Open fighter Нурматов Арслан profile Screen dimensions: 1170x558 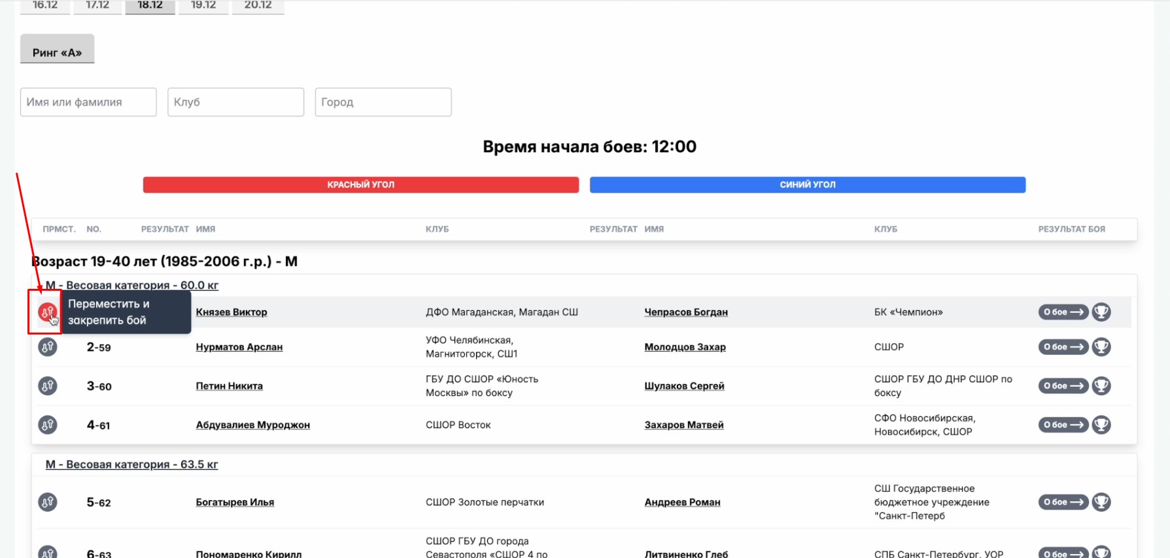coord(239,347)
